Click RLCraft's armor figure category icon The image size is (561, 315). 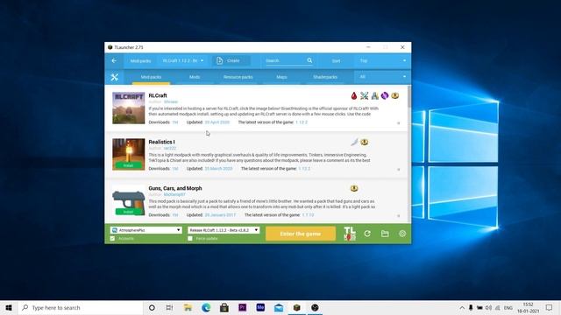[374, 95]
